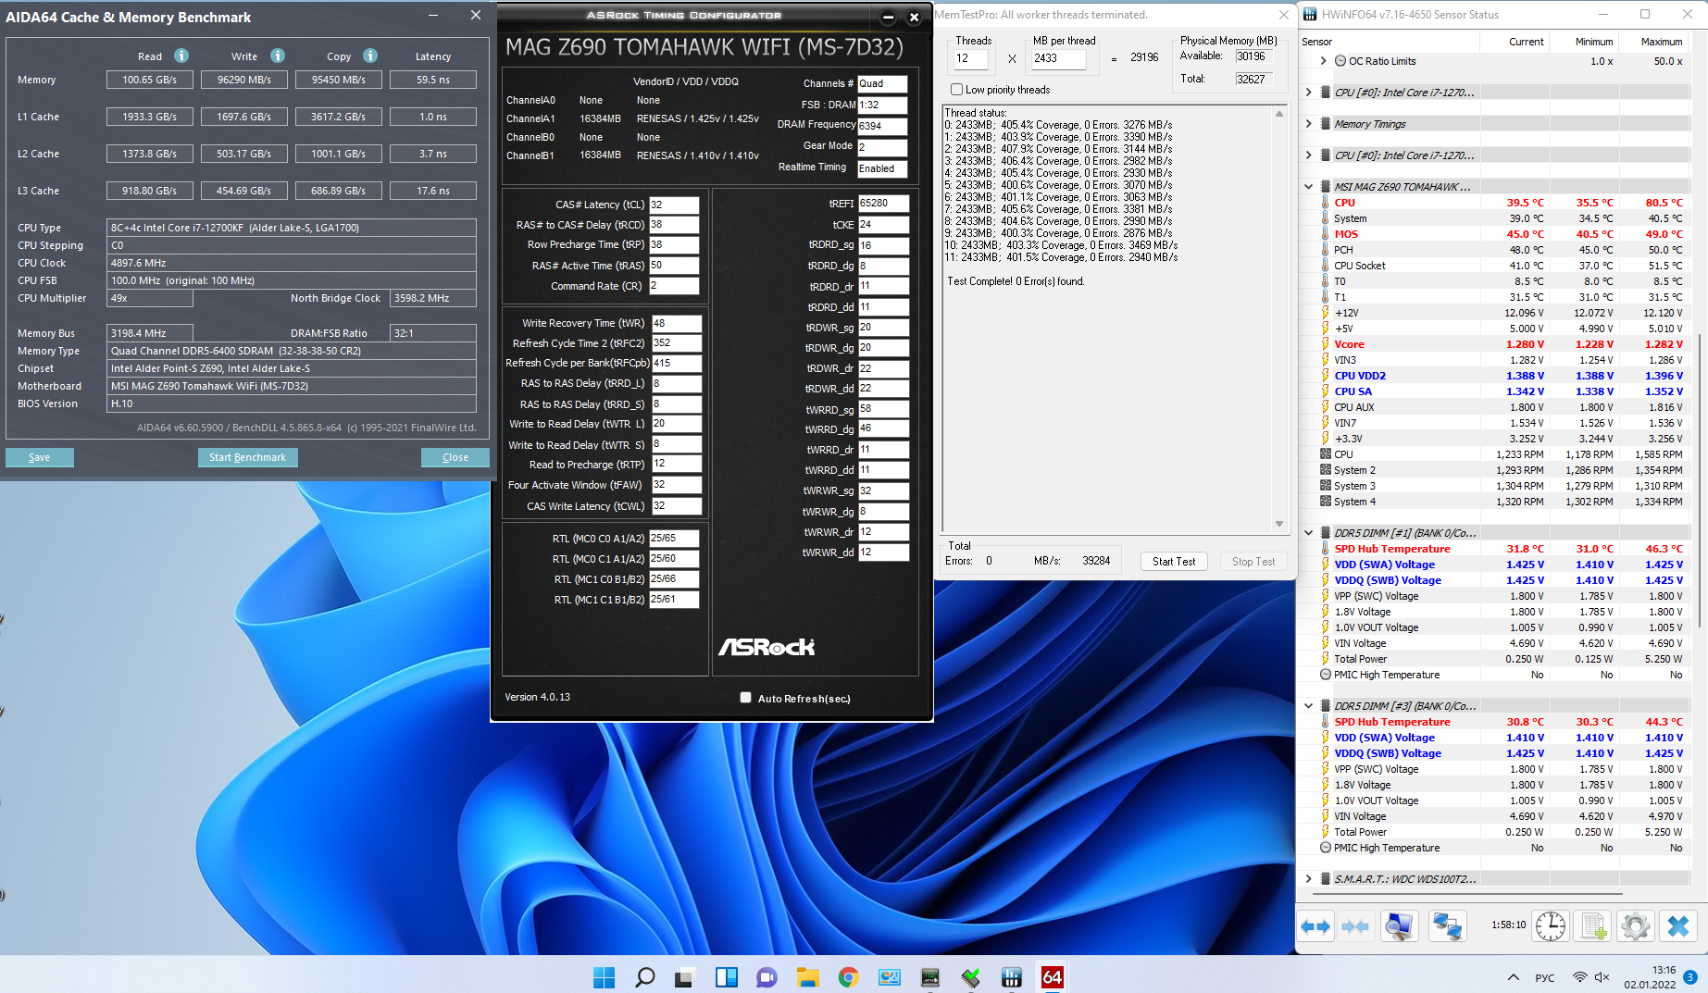
Task: Open HWiNFO sensor settings gear
Action: (x=1636, y=925)
